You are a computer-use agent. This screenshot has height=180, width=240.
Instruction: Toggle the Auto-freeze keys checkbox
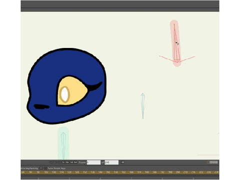[x=45, y=168]
